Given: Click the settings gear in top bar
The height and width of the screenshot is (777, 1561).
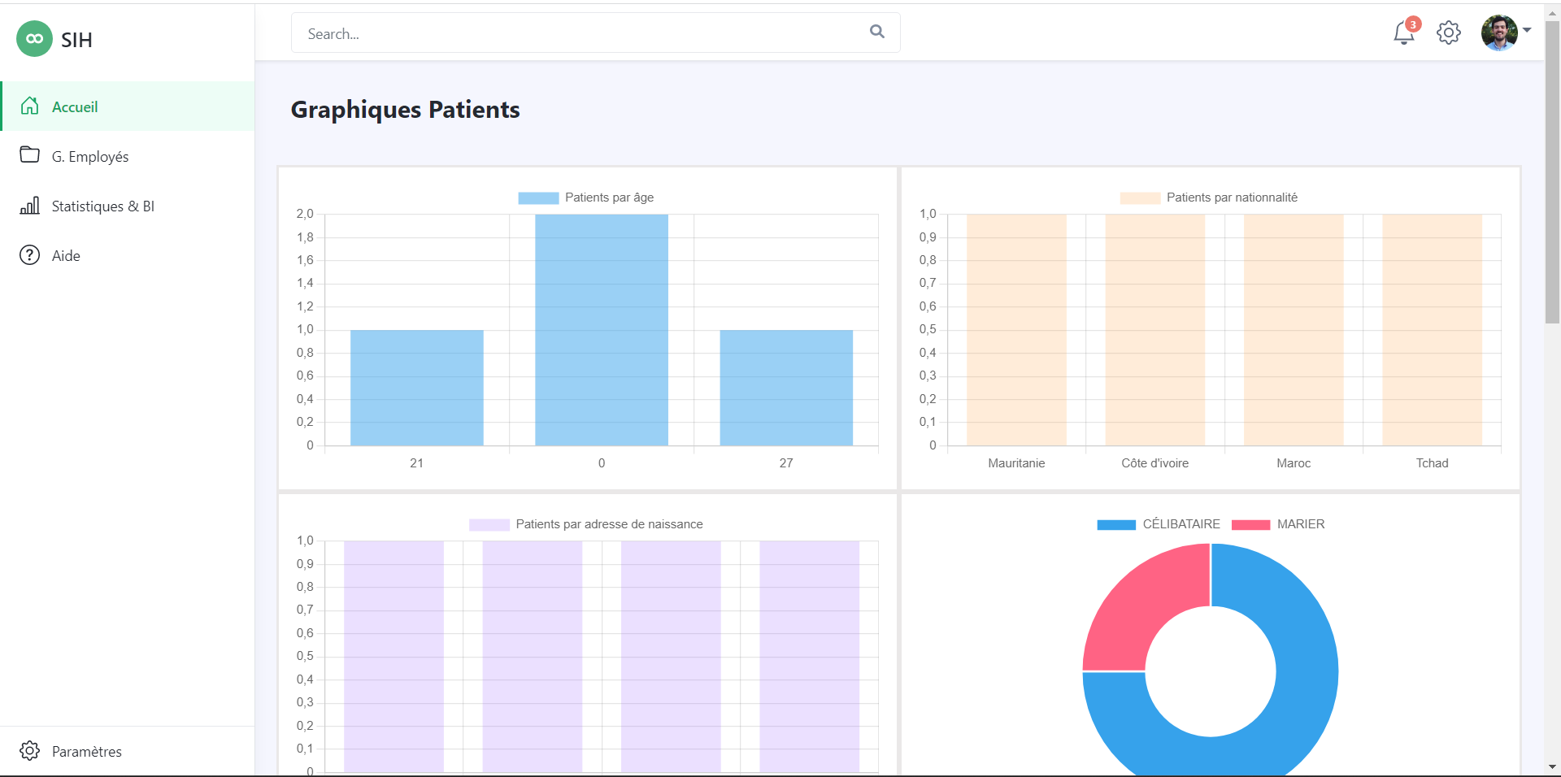Looking at the screenshot, I should [1448, 33].
